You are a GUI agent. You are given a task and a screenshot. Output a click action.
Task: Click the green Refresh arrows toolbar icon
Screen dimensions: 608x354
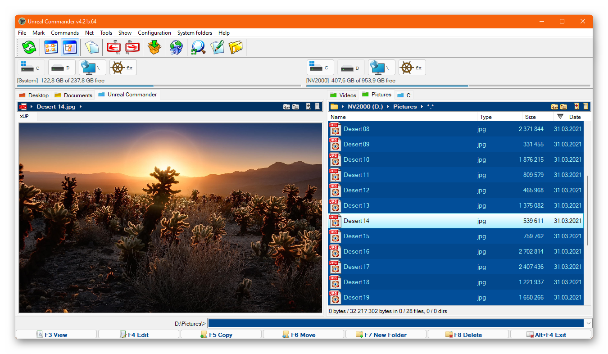tap(29, 47)
